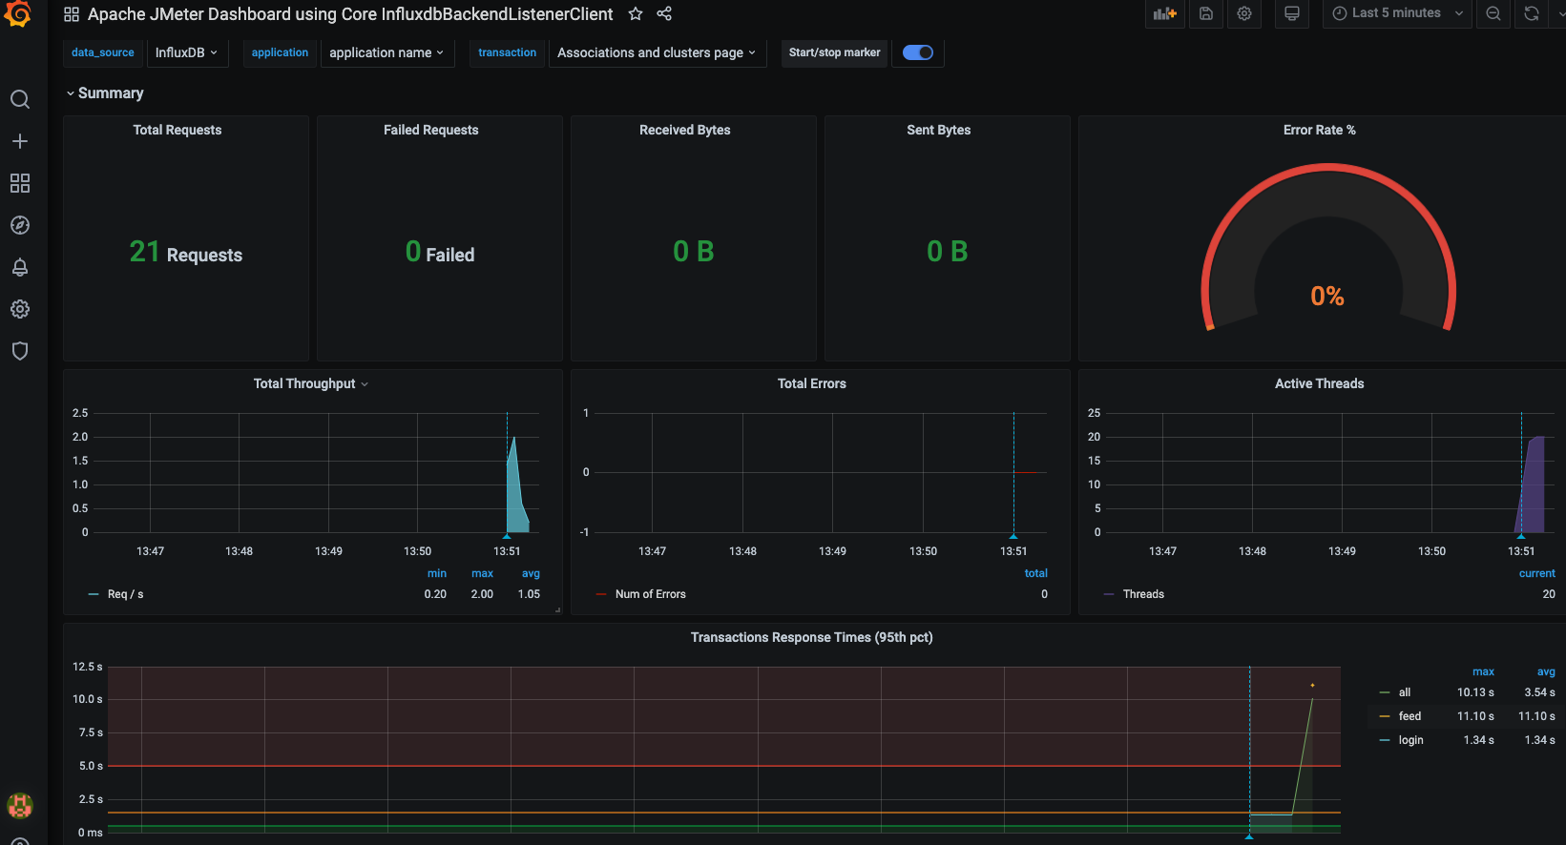Viewport: 1566px width, 845px height.
Task: Click the throughput spike in Total Throughput chart
Action: (x=516, y=486)
